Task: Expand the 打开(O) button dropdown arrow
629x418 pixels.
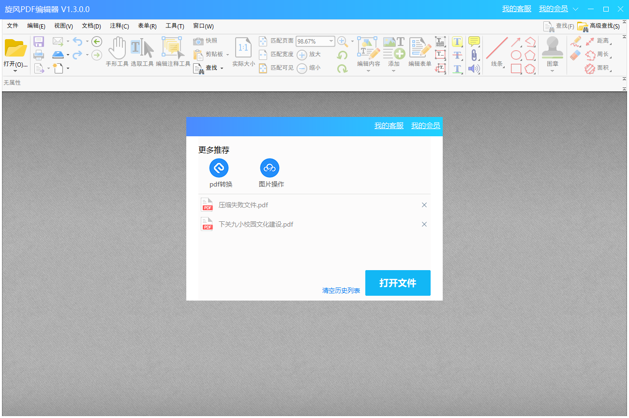Action: 15,71
